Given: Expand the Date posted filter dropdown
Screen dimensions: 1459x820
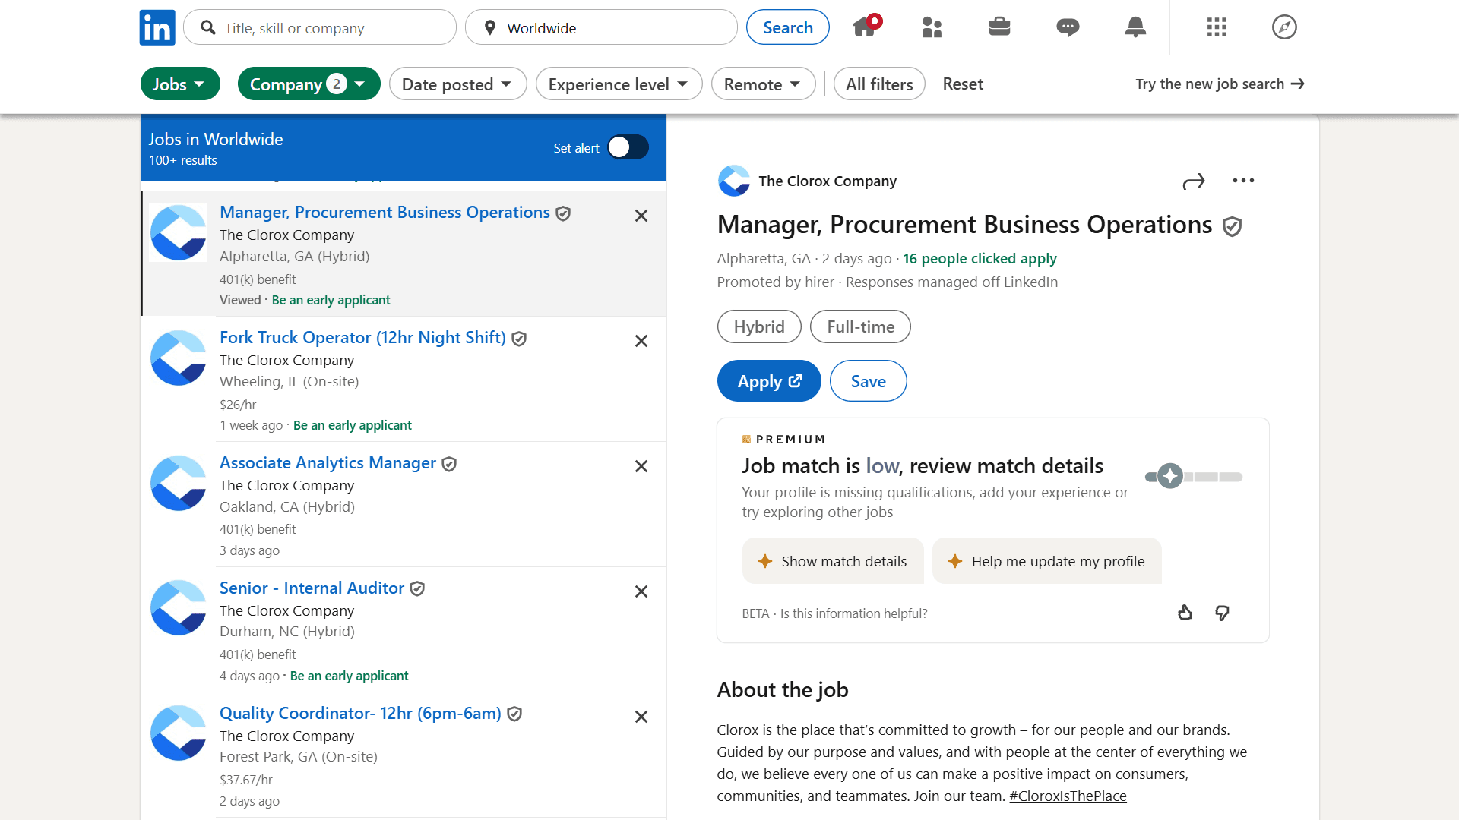Looking at the screenshot, I should click(457, 84).
